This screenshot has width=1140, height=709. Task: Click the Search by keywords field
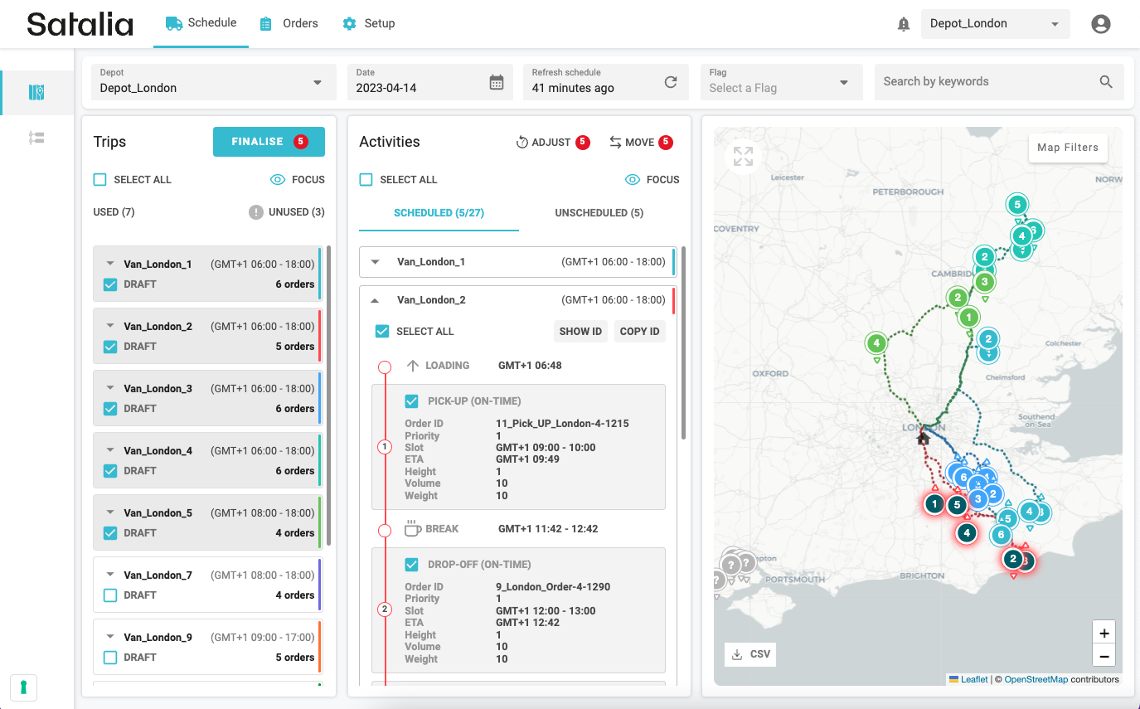985,81
